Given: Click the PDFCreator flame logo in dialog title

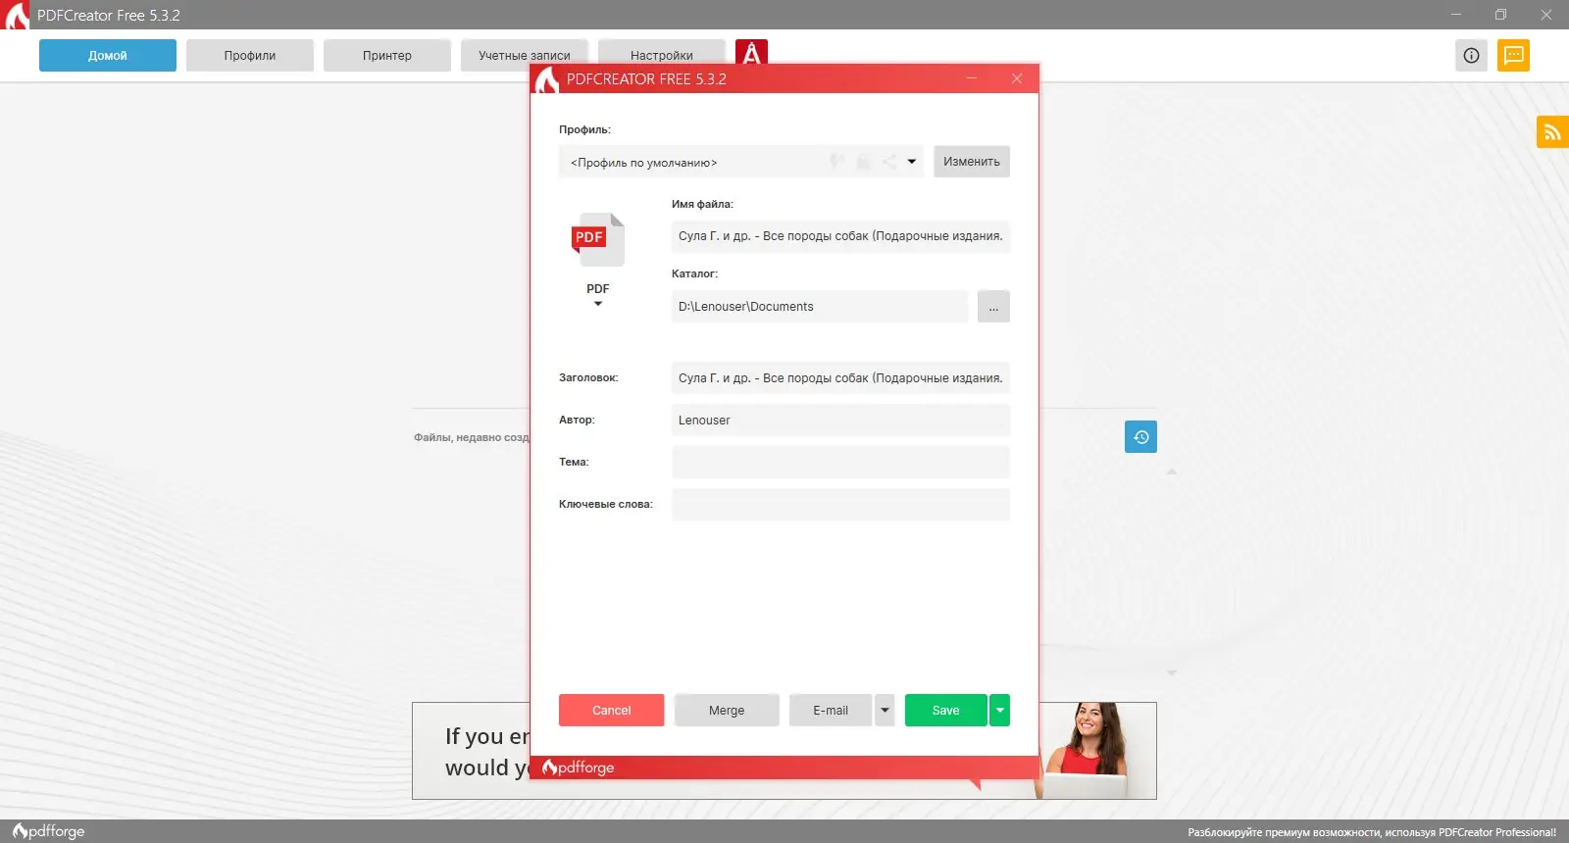Looking at the screenshot, I should 547,79.
